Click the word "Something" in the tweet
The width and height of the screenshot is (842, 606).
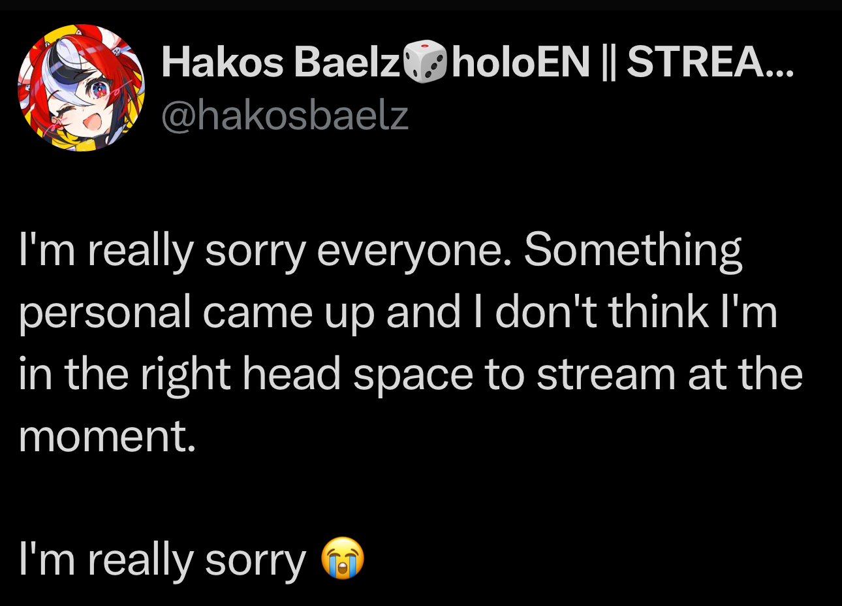pos(632,249)
